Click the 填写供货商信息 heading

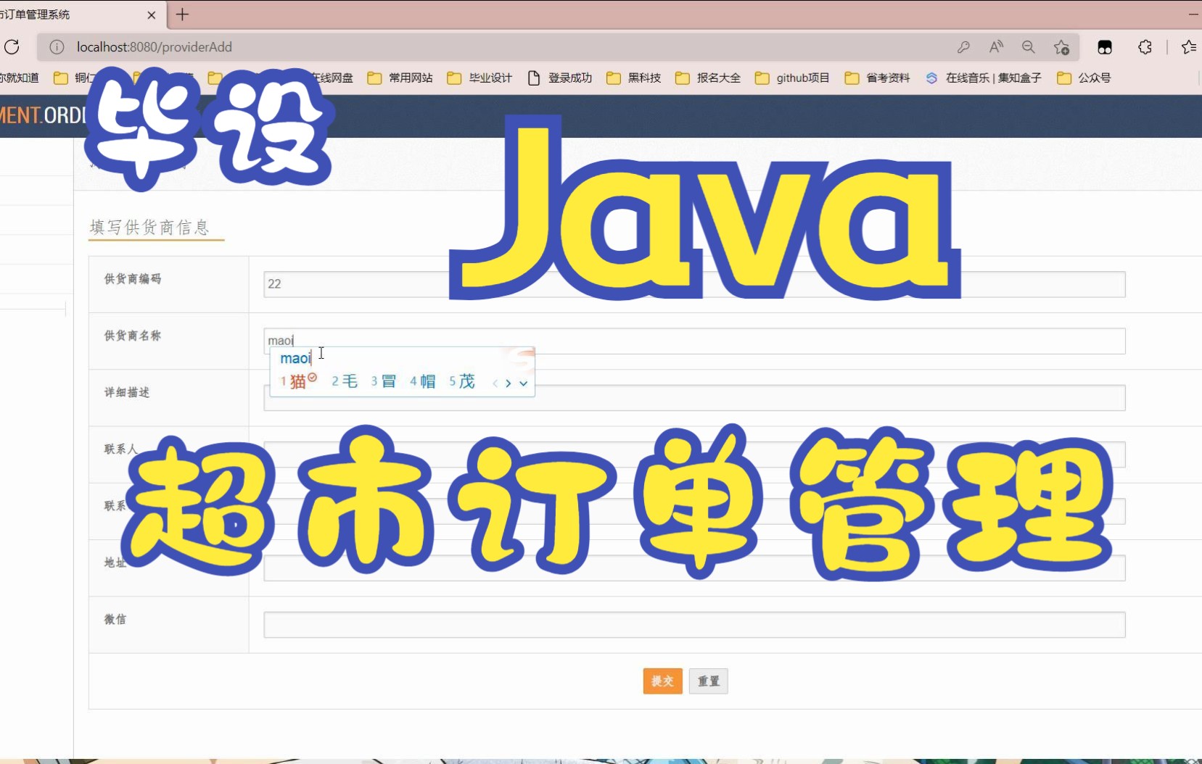click(149, 228)
